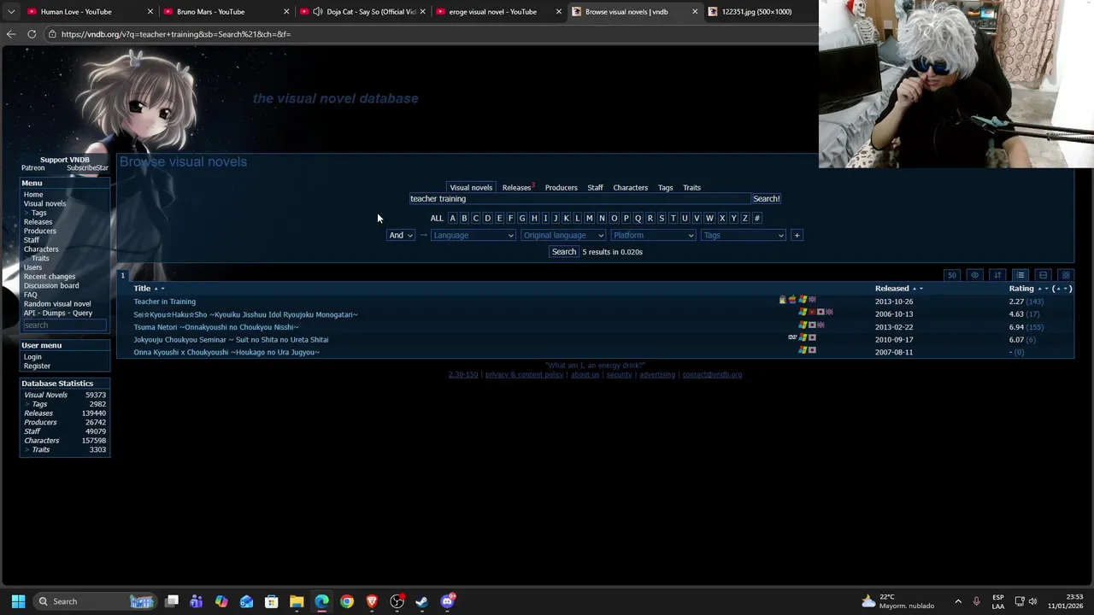Open Windows Start menu
This screenshot has height=615, width=1094.
[x=18, y=601]
